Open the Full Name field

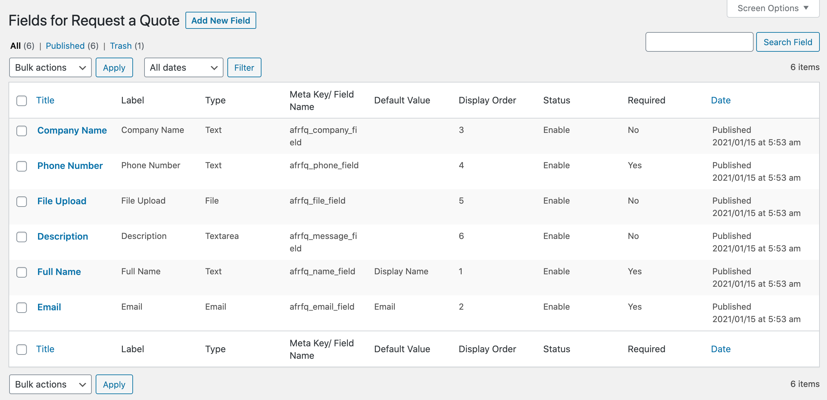pos(59,272)
